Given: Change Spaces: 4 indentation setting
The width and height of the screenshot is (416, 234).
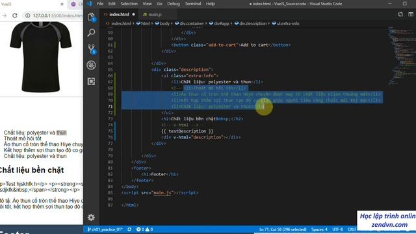Looking at the screenshot, I should click(x=319, y=229).
